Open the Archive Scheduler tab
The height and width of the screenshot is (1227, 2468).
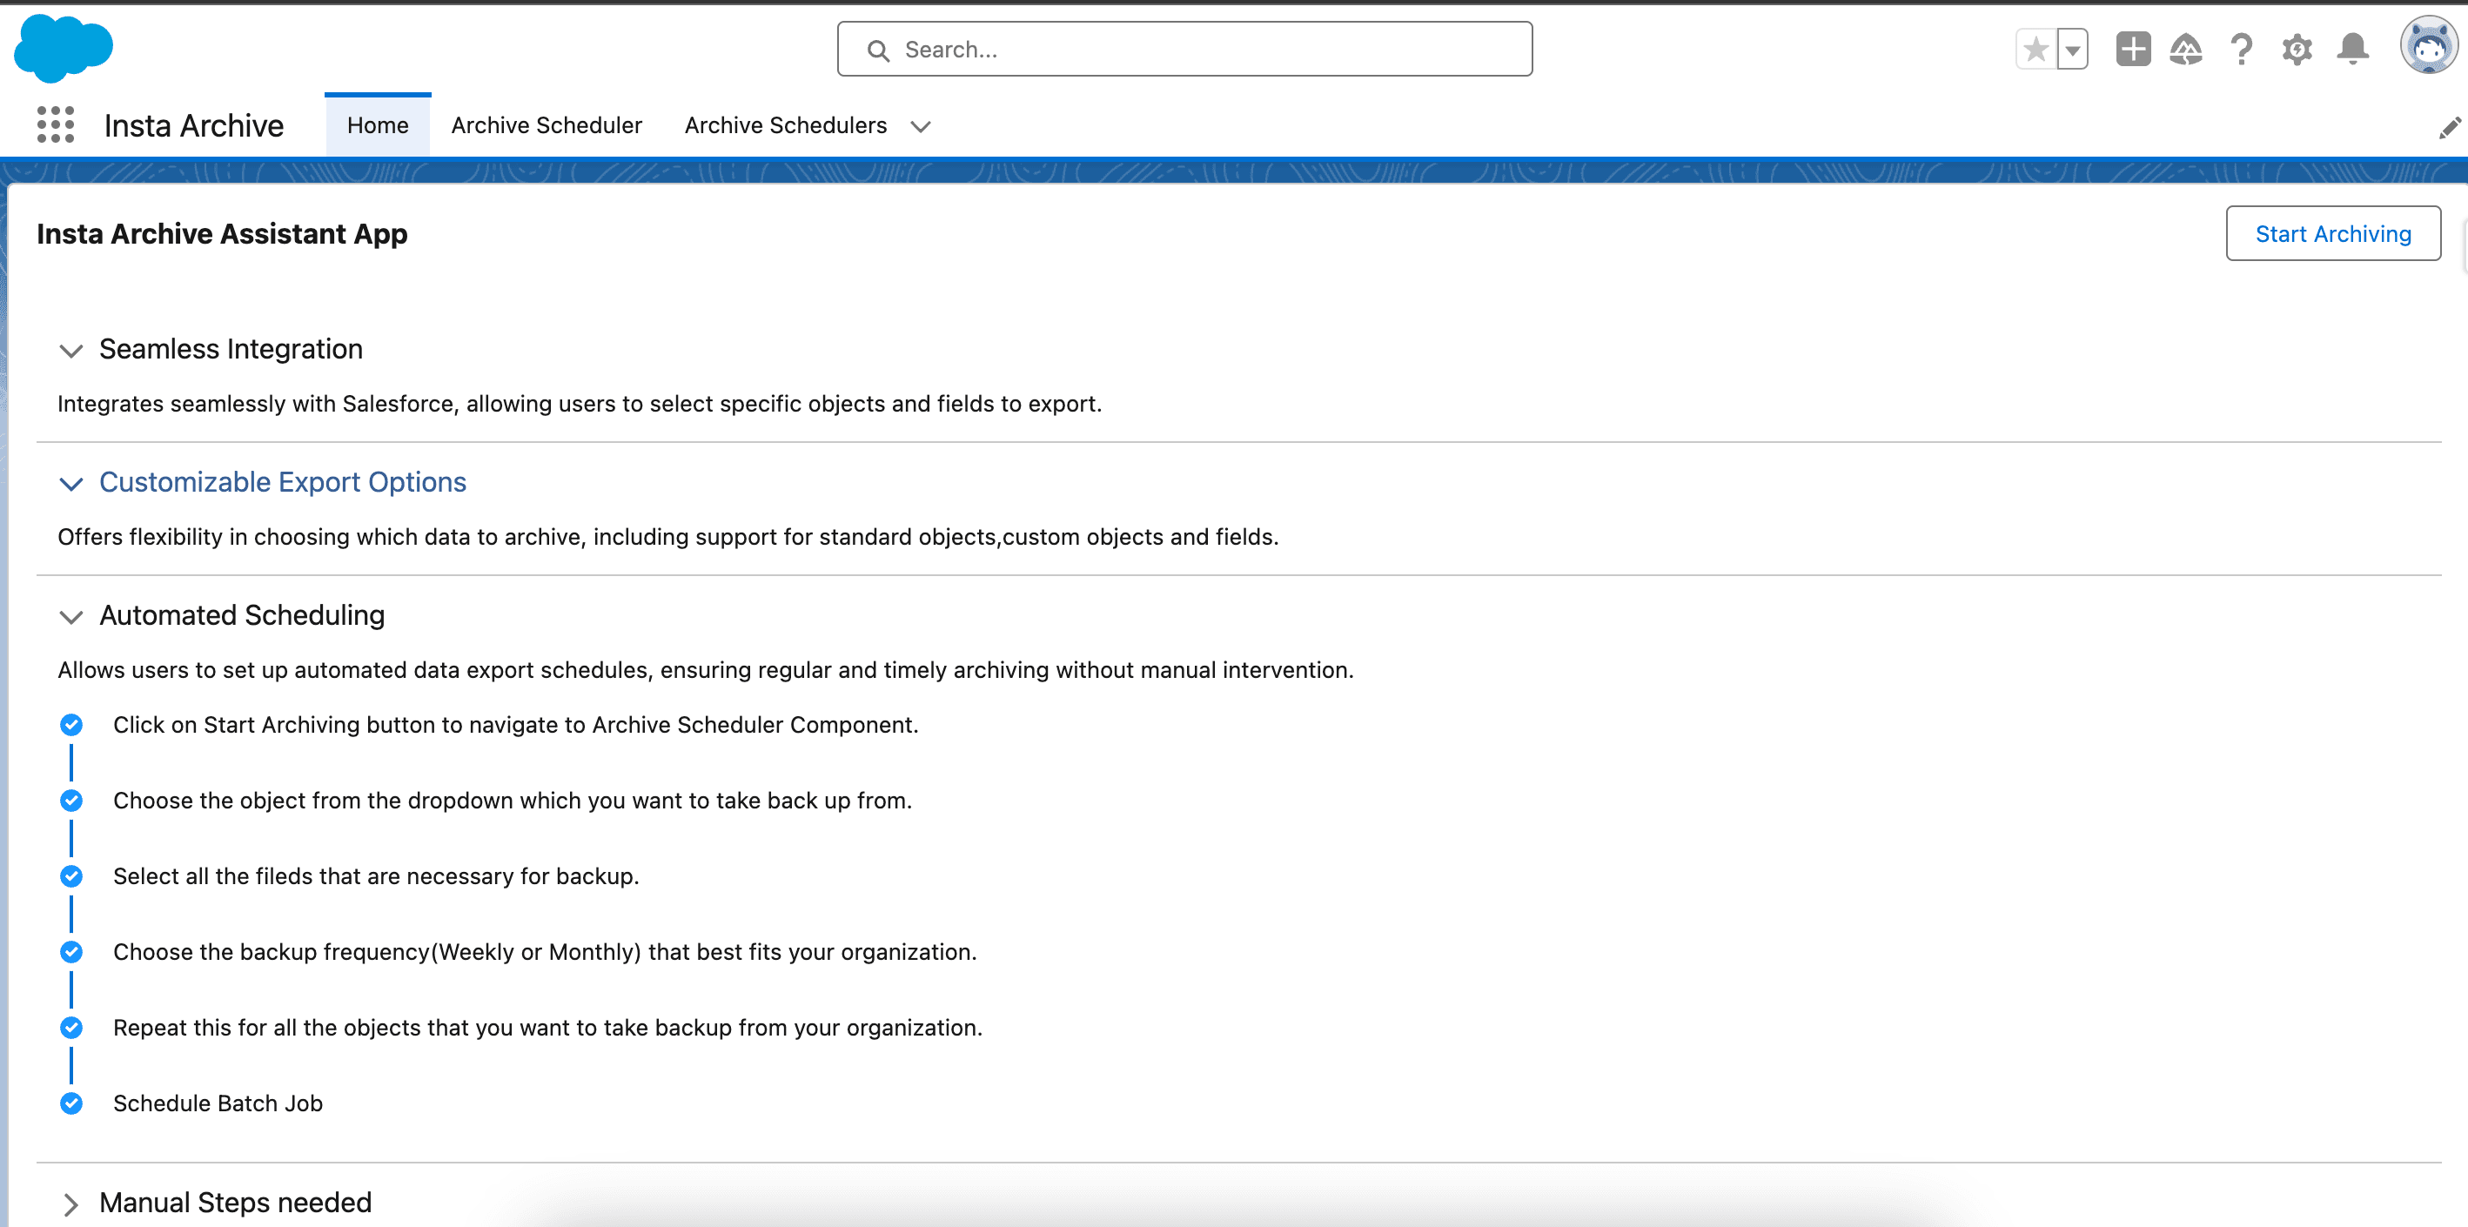pyautogui.click(x=547, y=125)
